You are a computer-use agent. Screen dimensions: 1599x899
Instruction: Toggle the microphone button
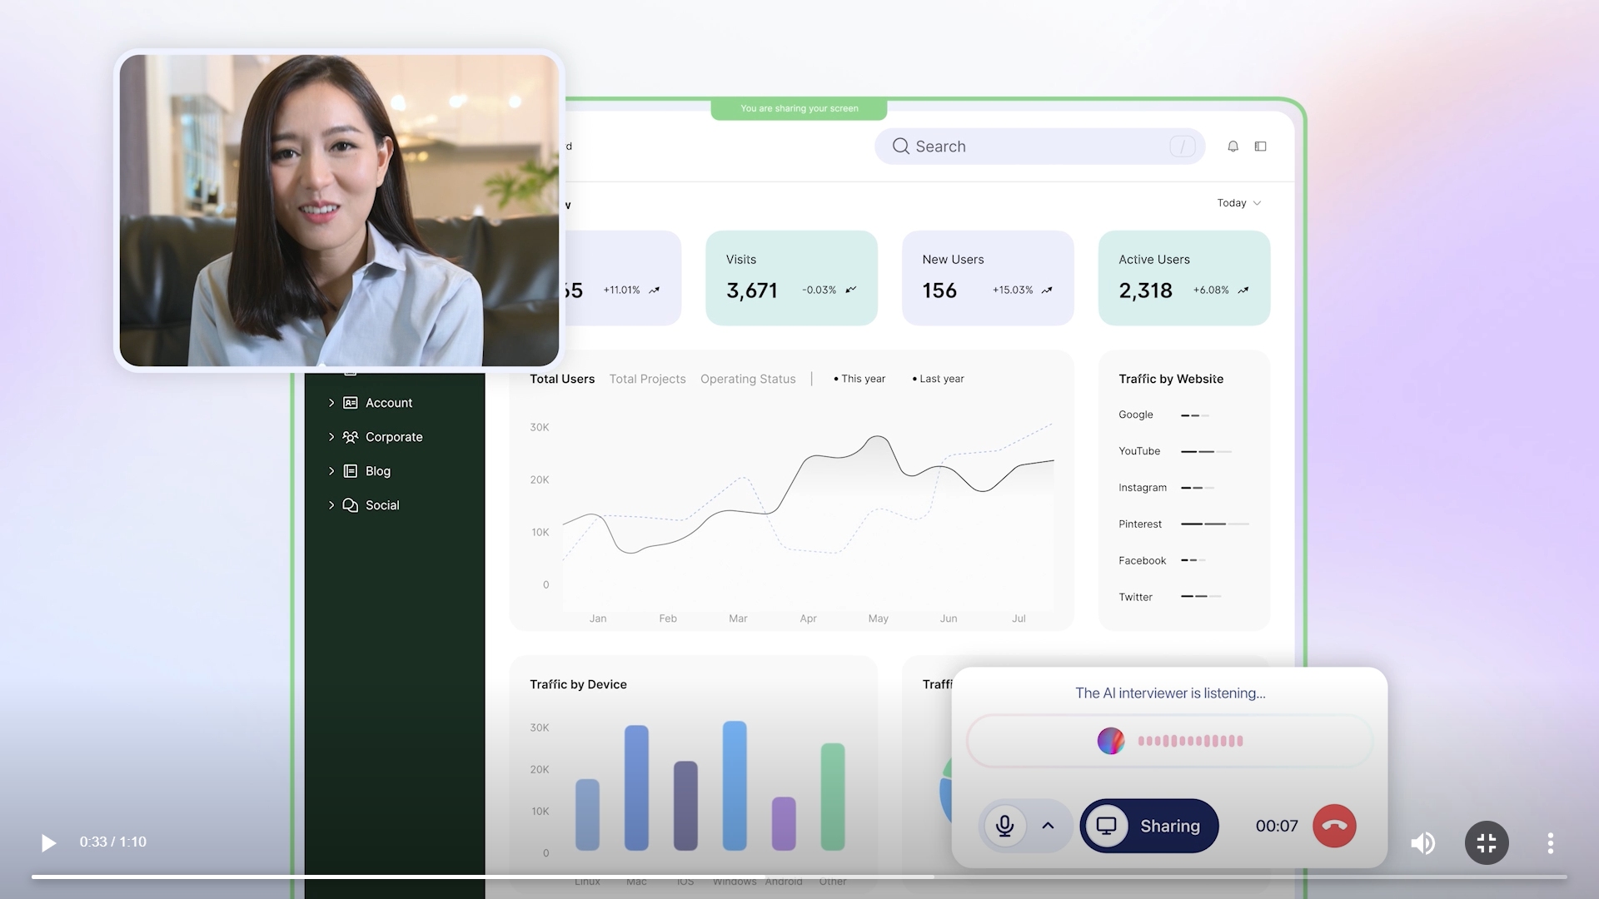(1005, 826)
